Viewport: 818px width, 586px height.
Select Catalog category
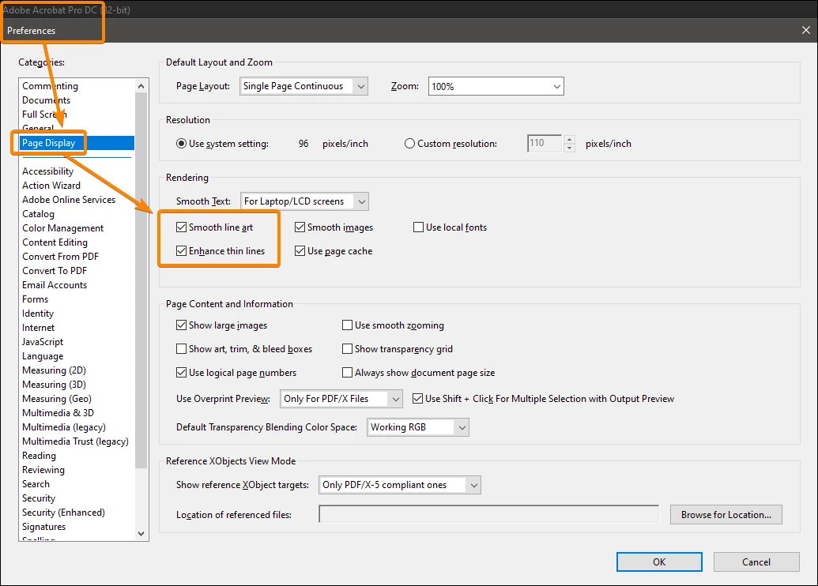tap(38, 214)
